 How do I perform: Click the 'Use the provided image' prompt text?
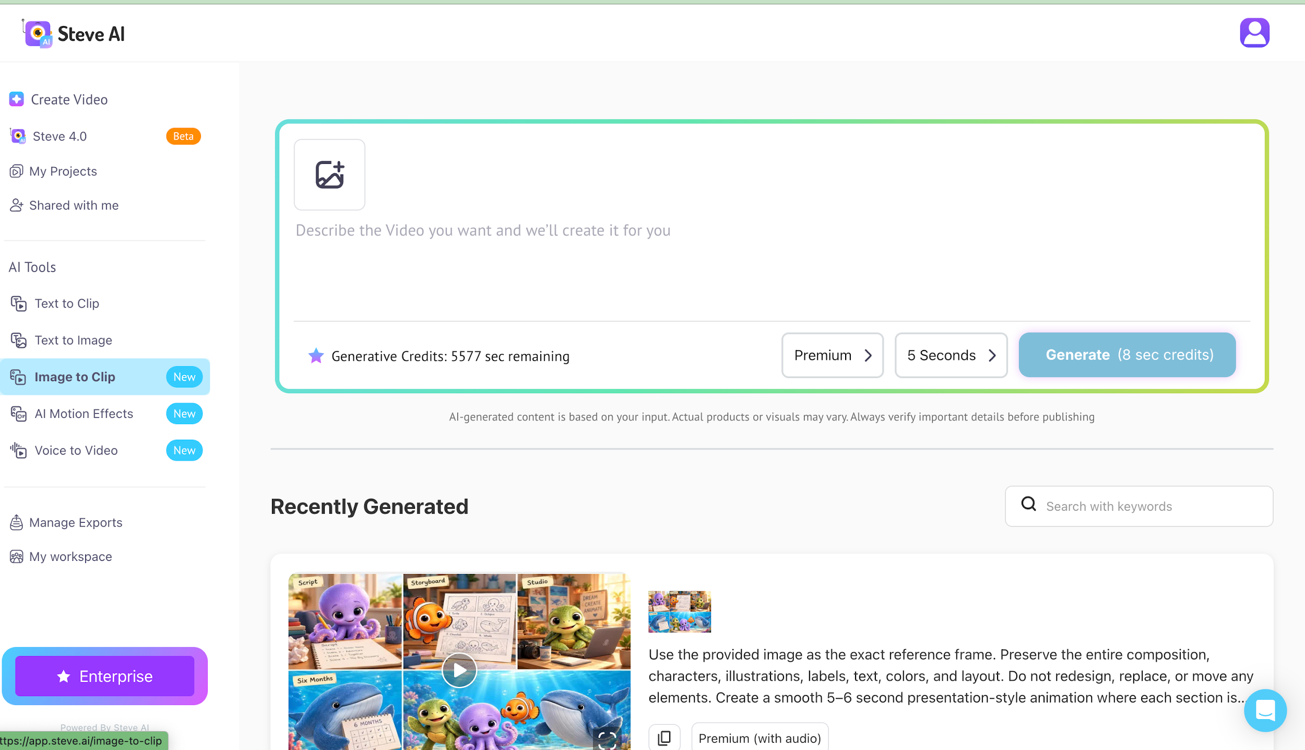click(951, 676)
